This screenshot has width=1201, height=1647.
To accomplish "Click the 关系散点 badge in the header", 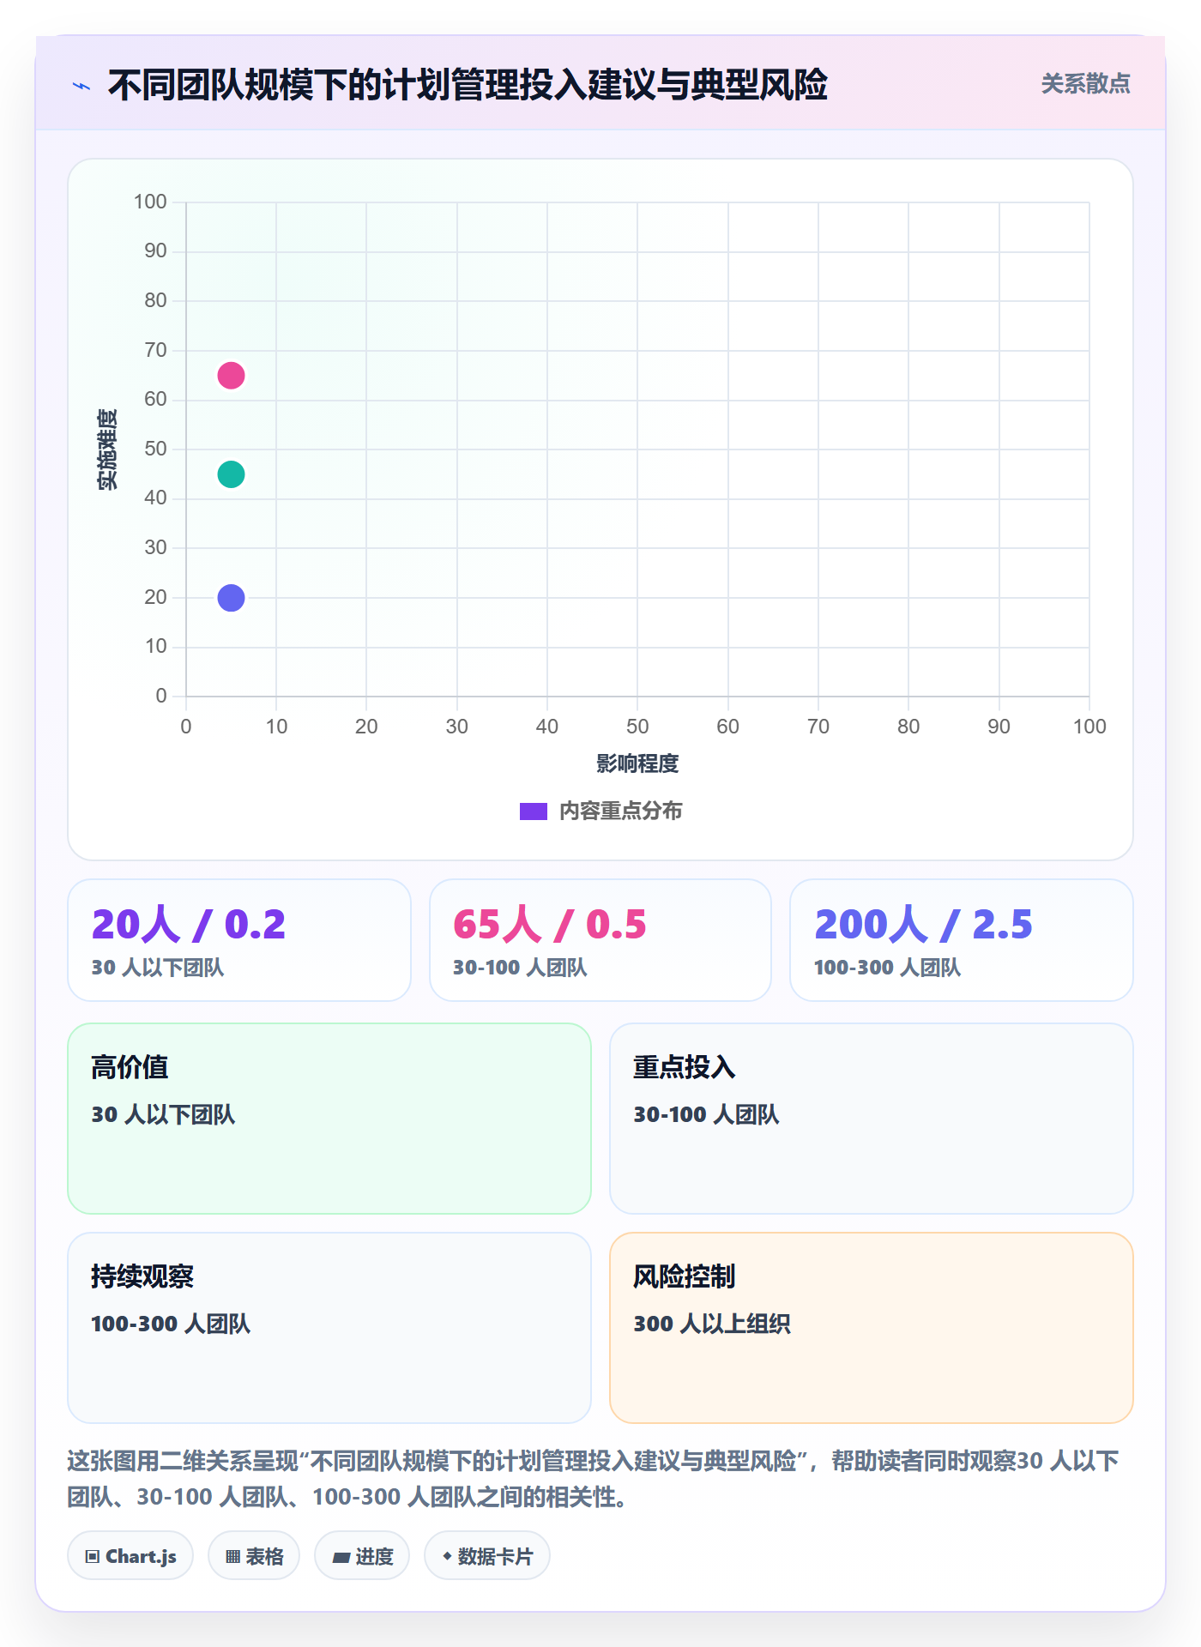I will pos(1085,84).
